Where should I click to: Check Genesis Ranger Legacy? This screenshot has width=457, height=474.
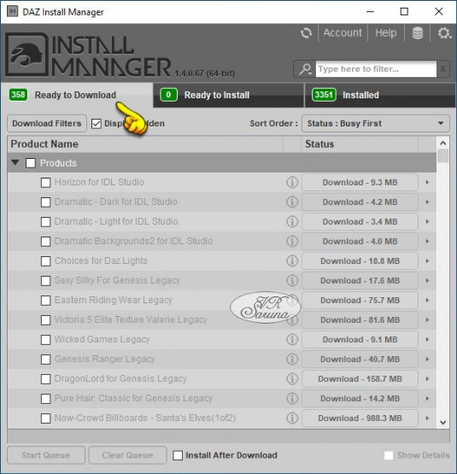(x=45, y=360)
